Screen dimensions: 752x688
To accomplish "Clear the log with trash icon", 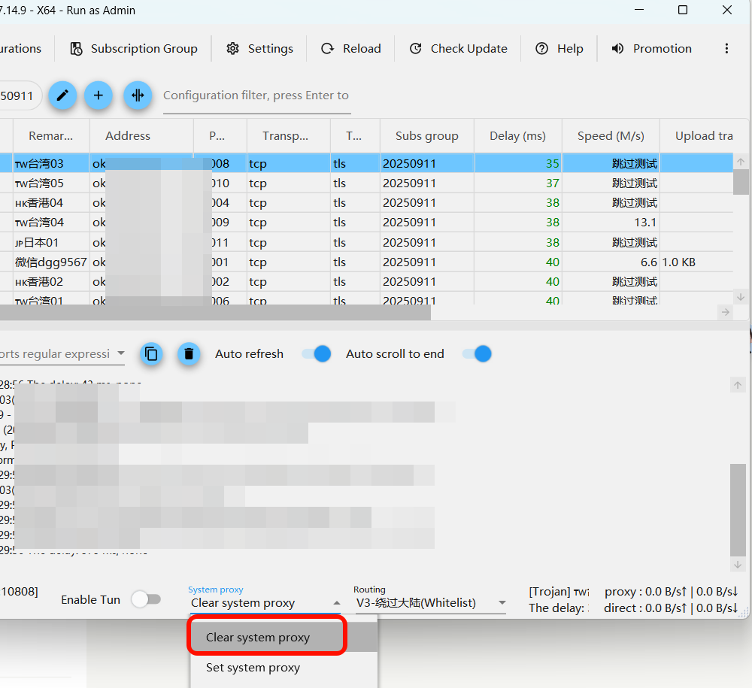I will pyautogui.click(x=189, y=353).
